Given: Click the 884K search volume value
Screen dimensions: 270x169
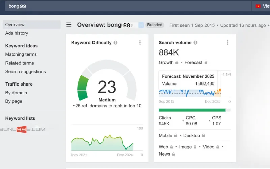Looking at the screenshot, I should tap(169, 53).
